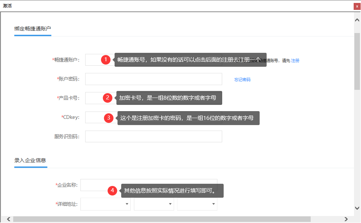Click the red number 1 badge
The width and height of the screenshot is (361, 223).
pyautogui.click(x=106, y=60)
